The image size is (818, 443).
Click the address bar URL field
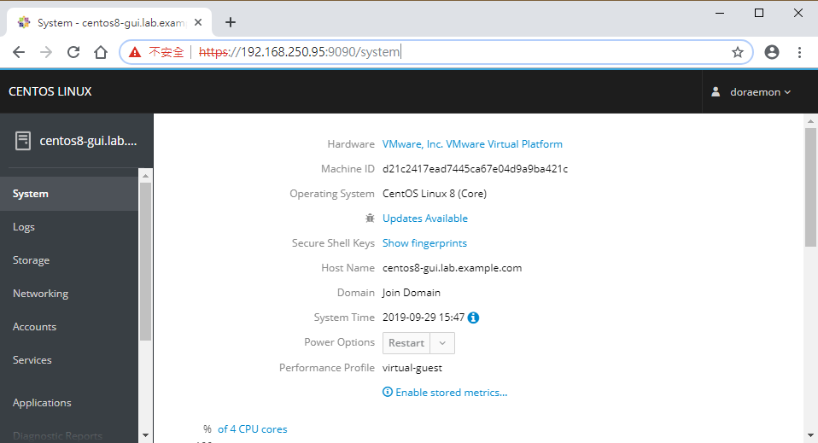pos(435,52)
